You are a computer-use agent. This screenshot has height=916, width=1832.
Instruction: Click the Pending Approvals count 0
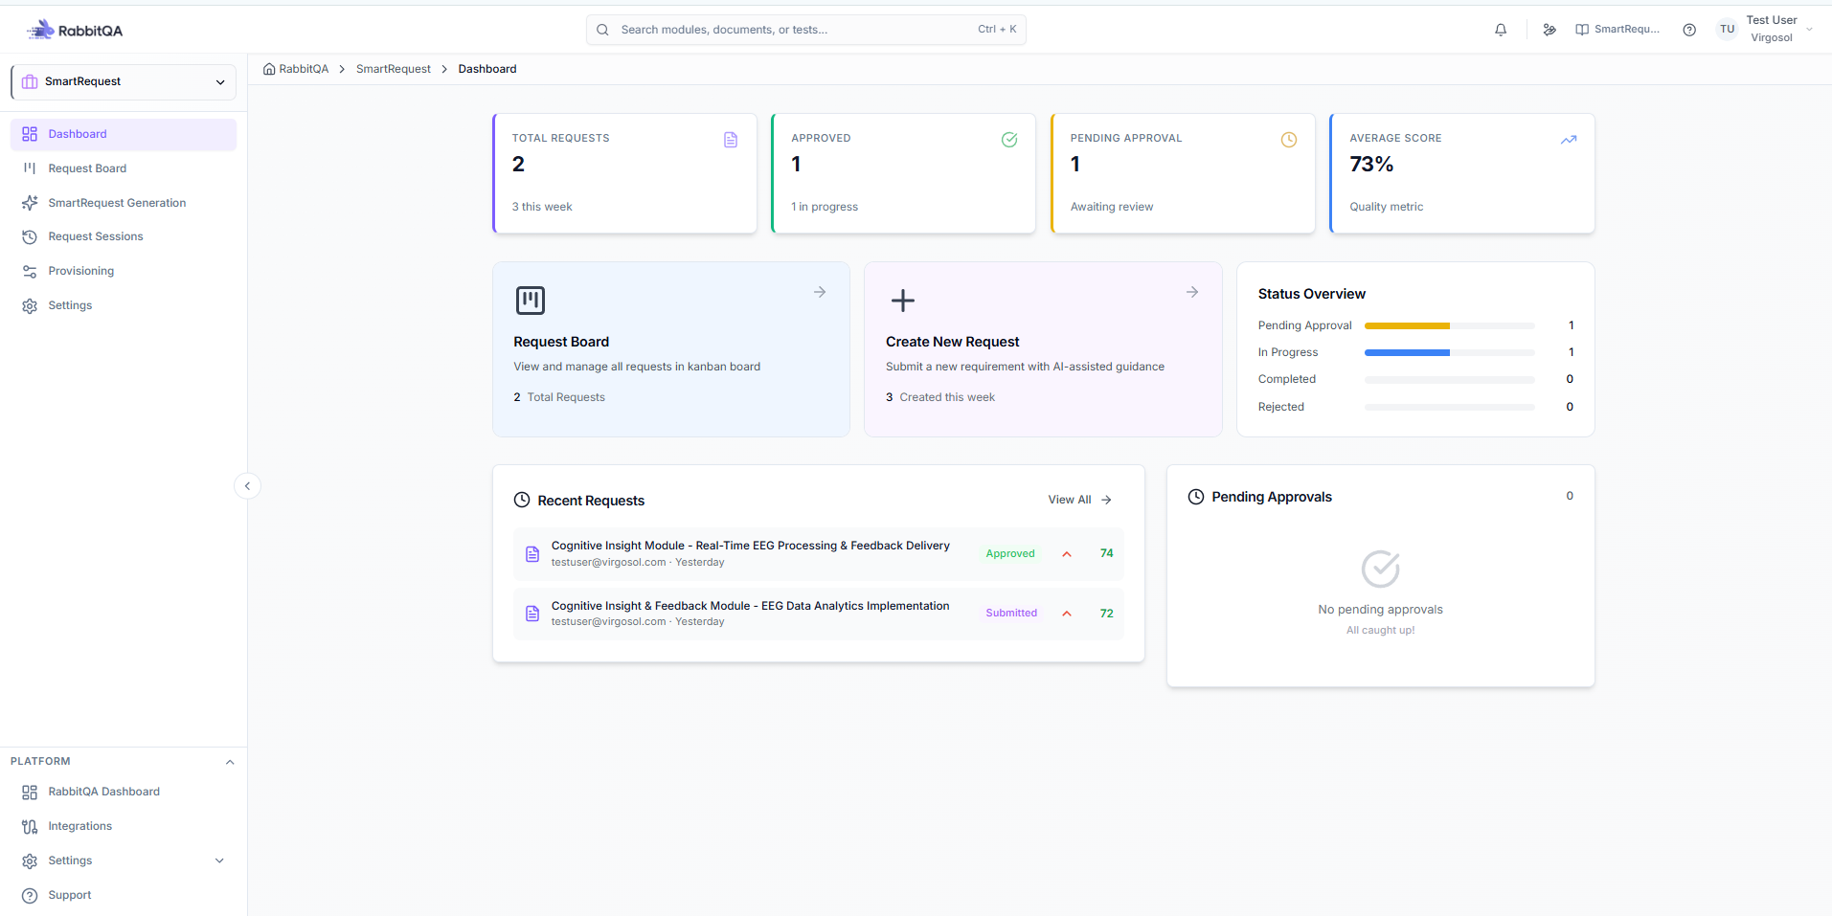click(x=1570, y=496)
